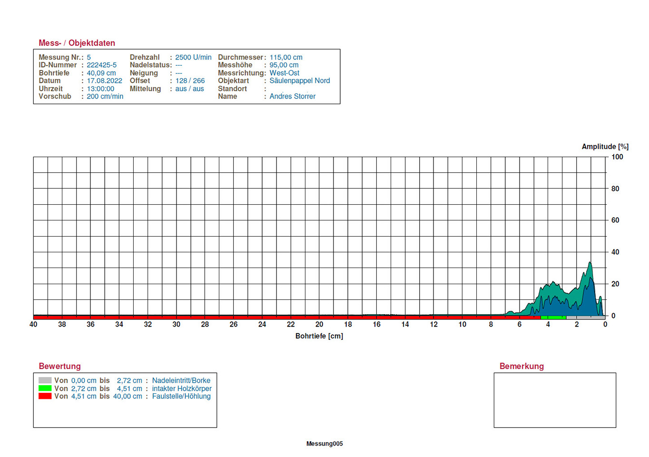Click the Datum value 17.08.2022
Viewport: 649px width, 457px height.
[x=104, y=80]
